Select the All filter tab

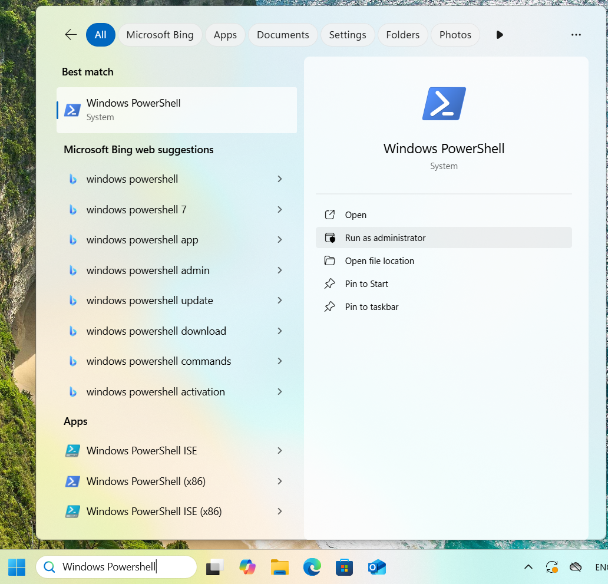pyautogui.click(x=100, y=35)
